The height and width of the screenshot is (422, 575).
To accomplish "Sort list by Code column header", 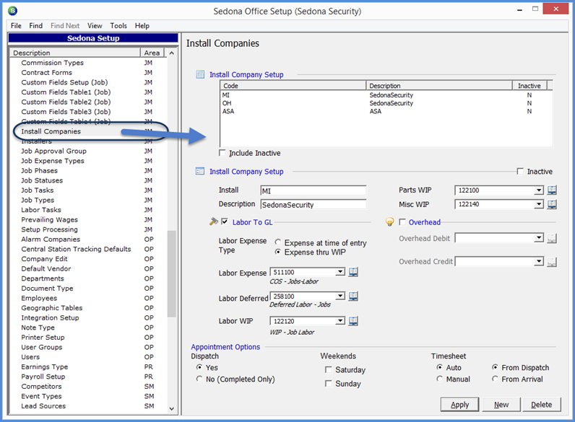I will (293, 85).
